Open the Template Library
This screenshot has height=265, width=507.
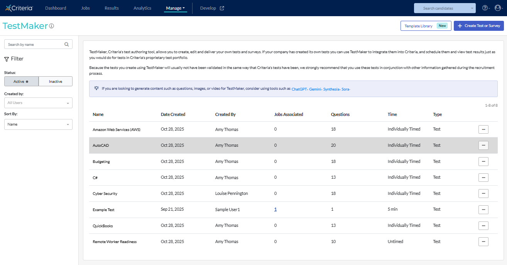pyautogui.click(x=426, y=26)
